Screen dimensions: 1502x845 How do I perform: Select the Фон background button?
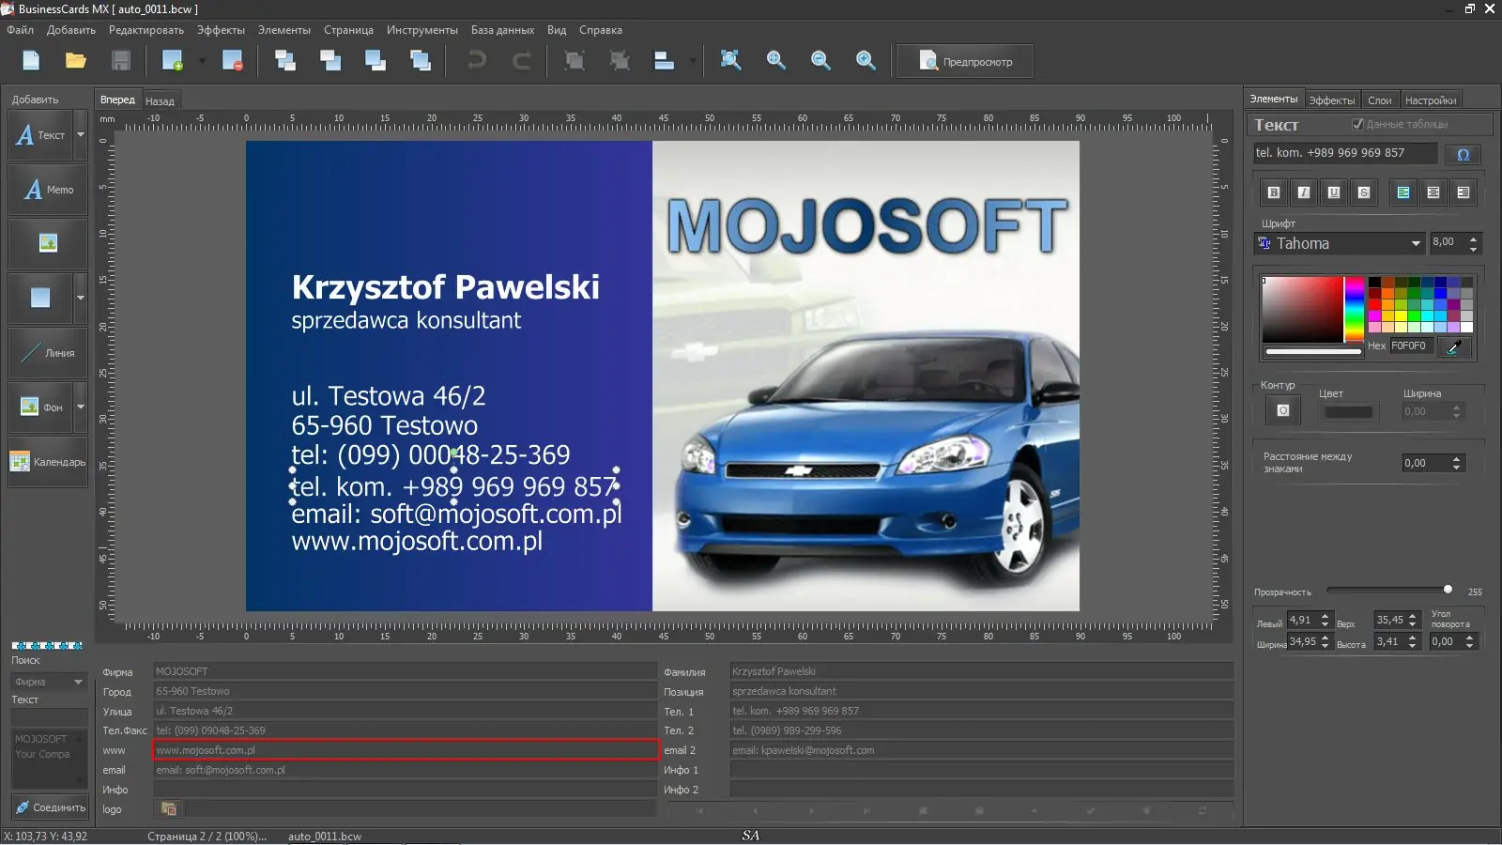tap(42, 407)
